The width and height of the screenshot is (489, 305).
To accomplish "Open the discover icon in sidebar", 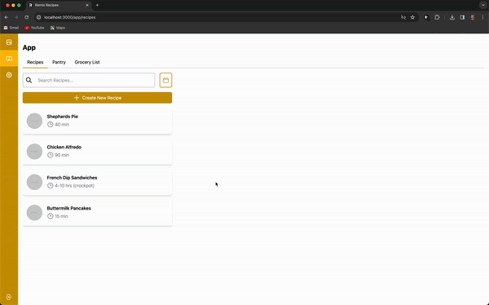I will point(9,42).
